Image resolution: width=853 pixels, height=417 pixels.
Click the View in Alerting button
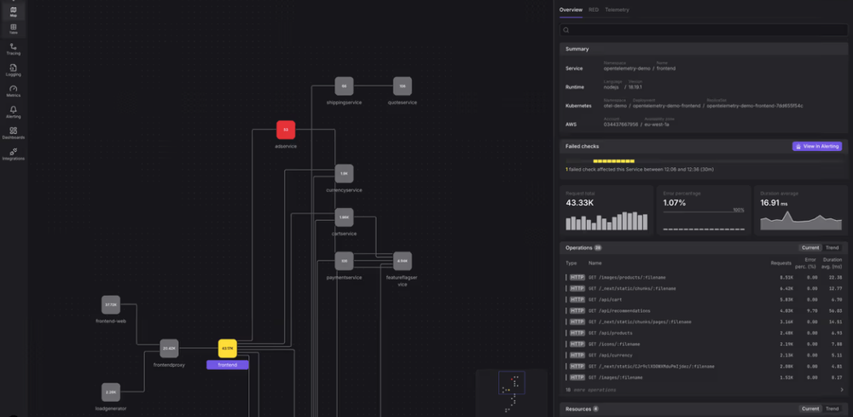pos(817,147)
